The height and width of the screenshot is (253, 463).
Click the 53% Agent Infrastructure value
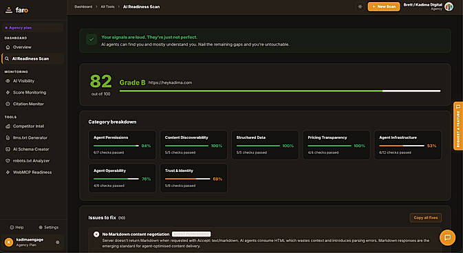(x=432, y=146)
